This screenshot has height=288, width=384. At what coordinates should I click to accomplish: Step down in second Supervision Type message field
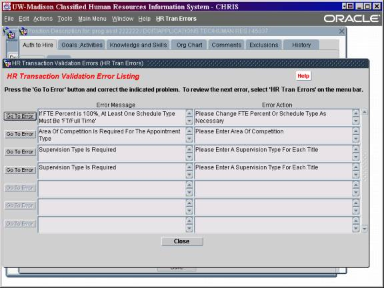click(x=189, y=175)
